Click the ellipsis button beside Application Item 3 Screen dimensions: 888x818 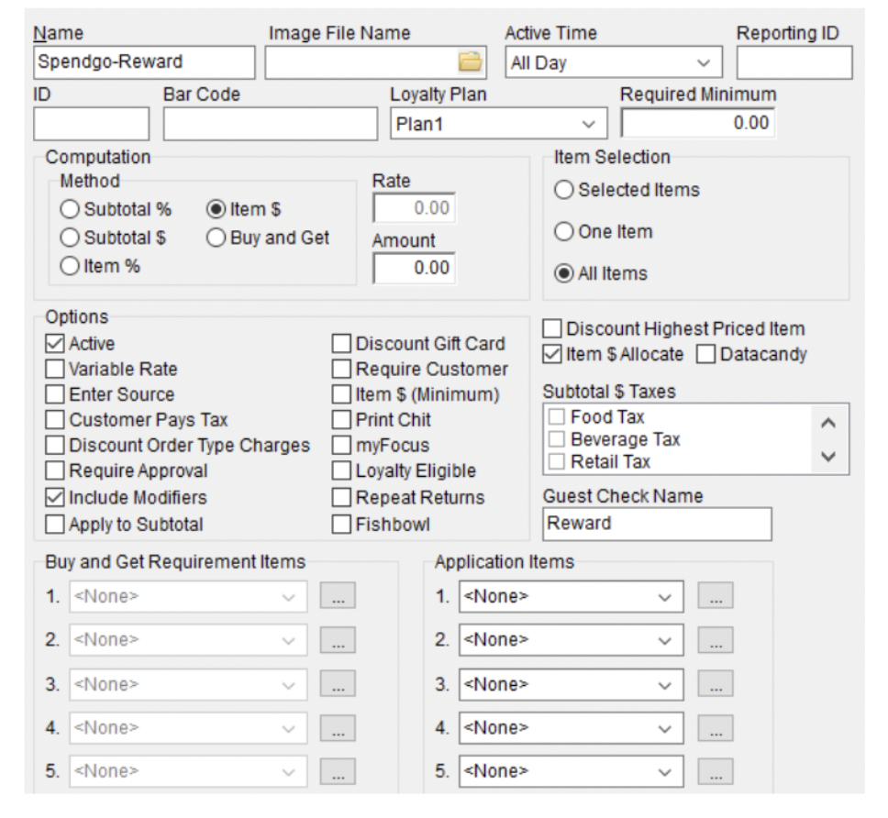[x=716, y=685]
